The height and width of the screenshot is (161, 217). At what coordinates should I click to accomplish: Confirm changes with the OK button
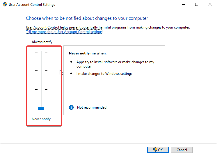click(158, 150)
